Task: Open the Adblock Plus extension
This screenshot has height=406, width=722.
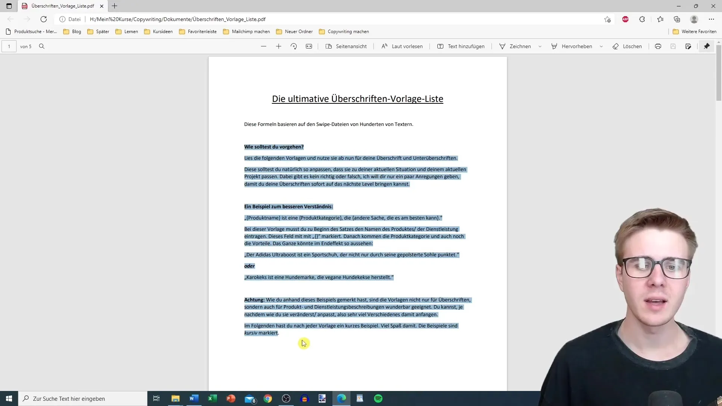Action: pyautogui.click(x=625, y=19)
